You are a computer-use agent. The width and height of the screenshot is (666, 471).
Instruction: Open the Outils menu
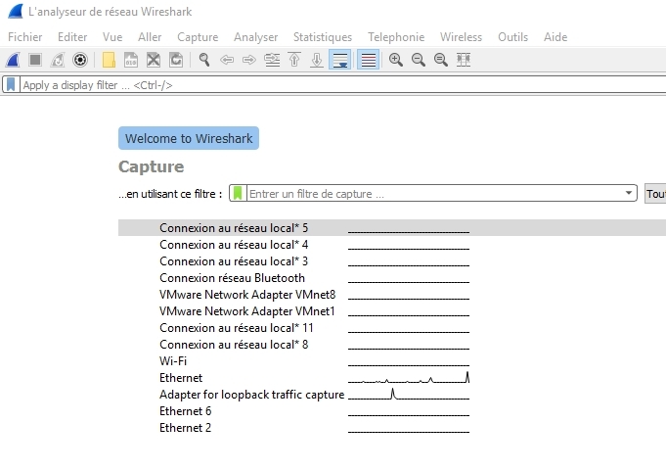(513, 37)
